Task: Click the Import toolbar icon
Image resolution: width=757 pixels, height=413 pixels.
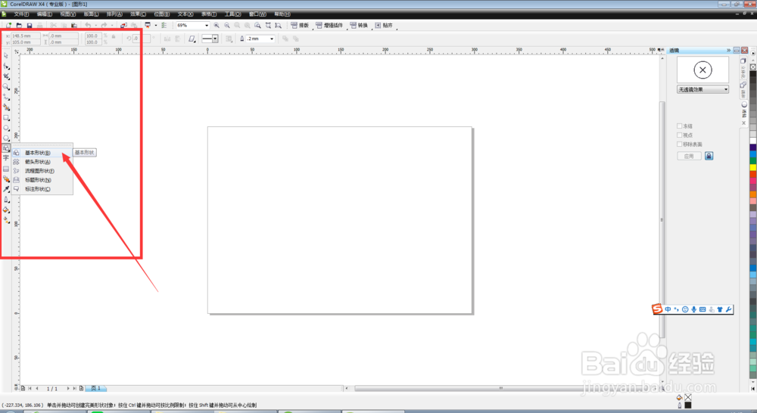Action: pos(123,25)
